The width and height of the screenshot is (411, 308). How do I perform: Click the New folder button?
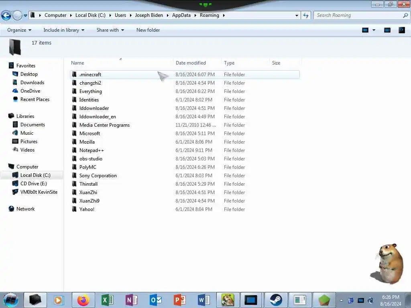coord(148,30)
